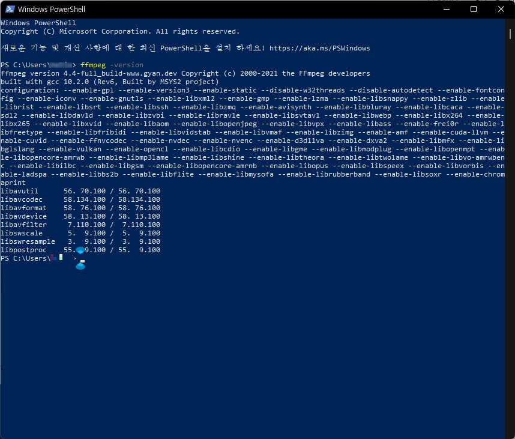Image resolution: width=515 pixels, height=439 pixels.
Task: Click the 'libavdevice' version row
Action: (80, 216)
